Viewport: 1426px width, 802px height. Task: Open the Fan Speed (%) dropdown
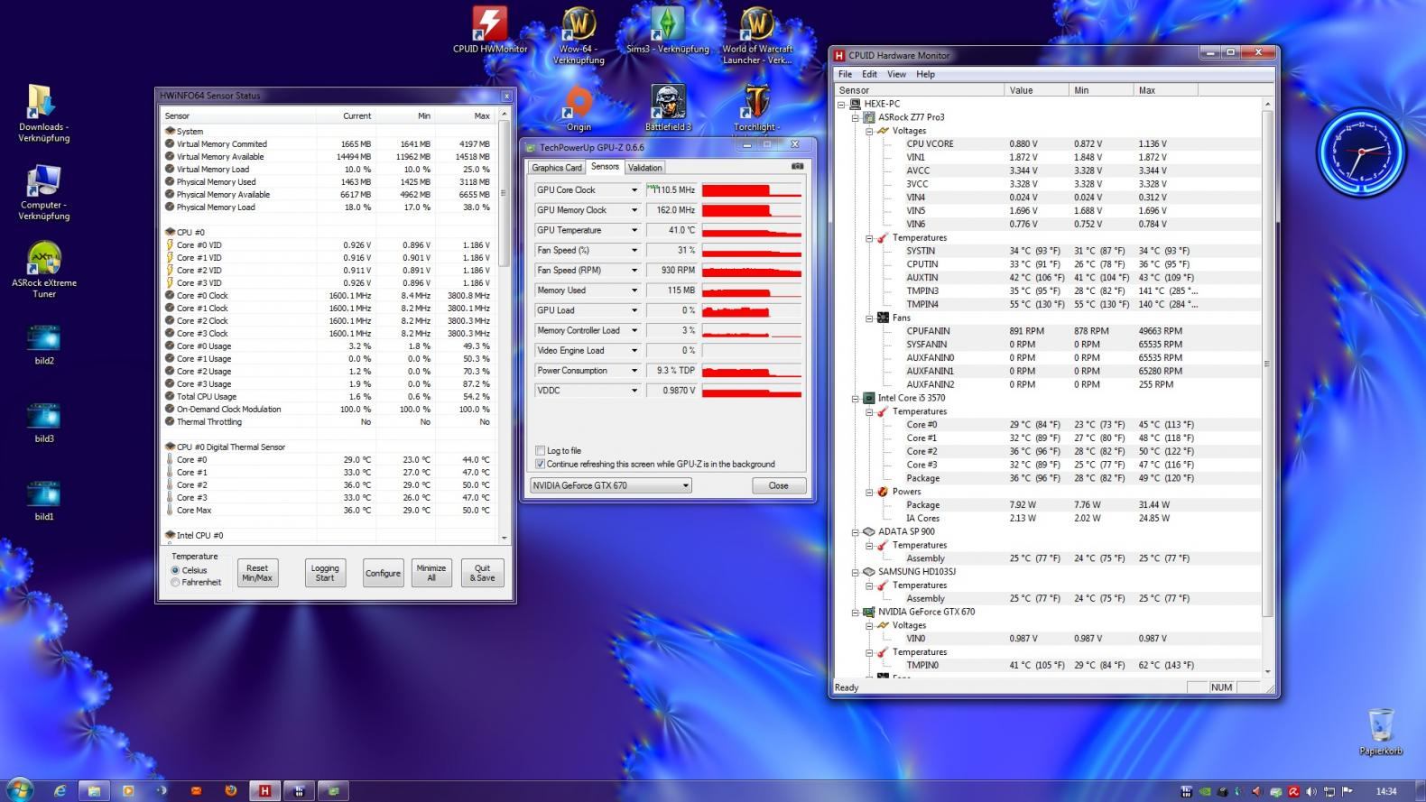click(x=634, y=250)
